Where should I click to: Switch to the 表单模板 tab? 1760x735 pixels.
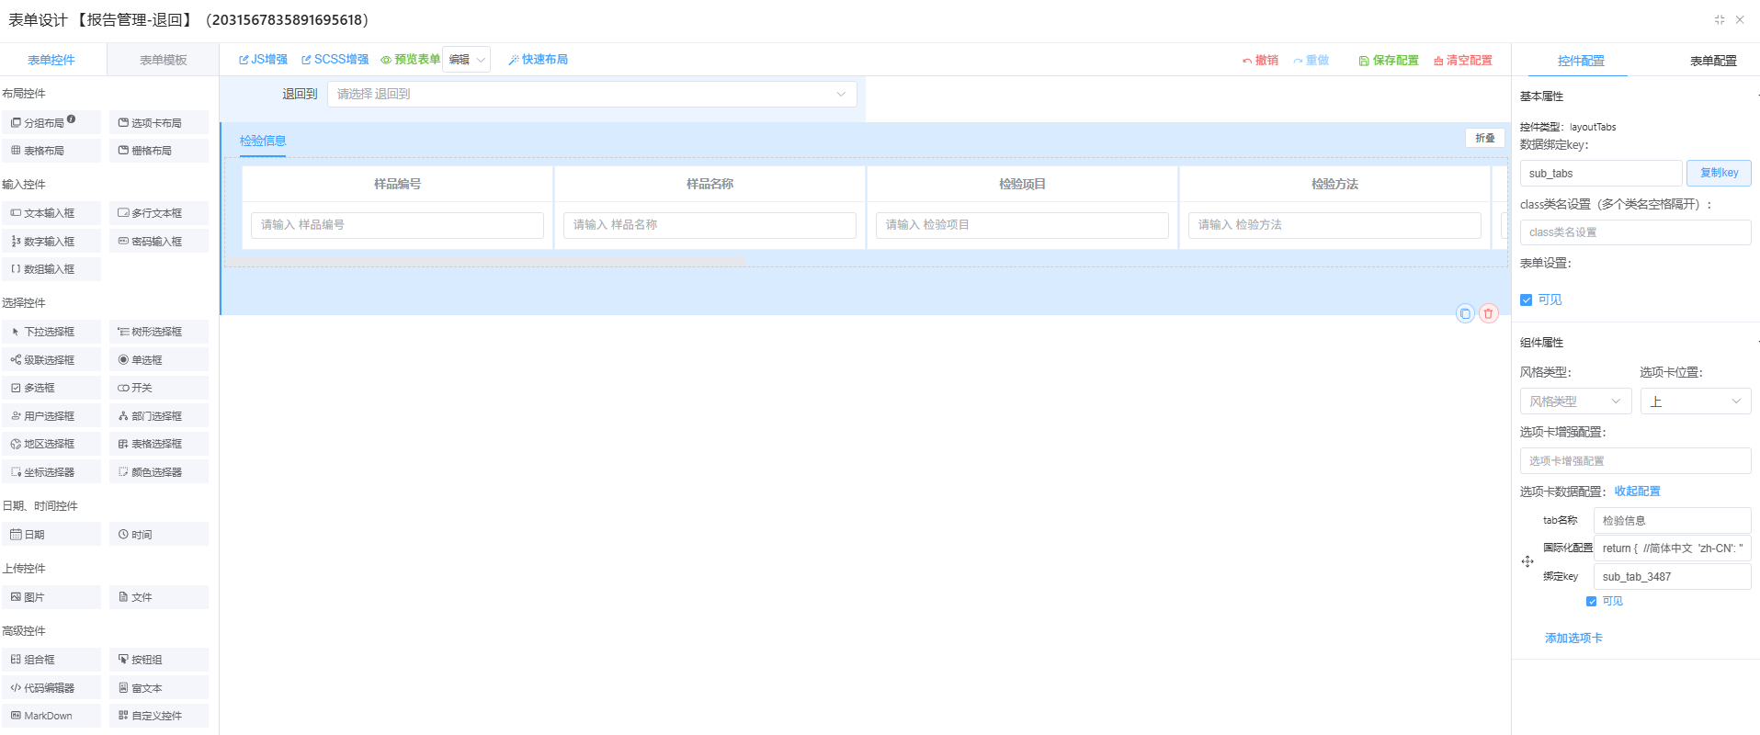[163, 60]
